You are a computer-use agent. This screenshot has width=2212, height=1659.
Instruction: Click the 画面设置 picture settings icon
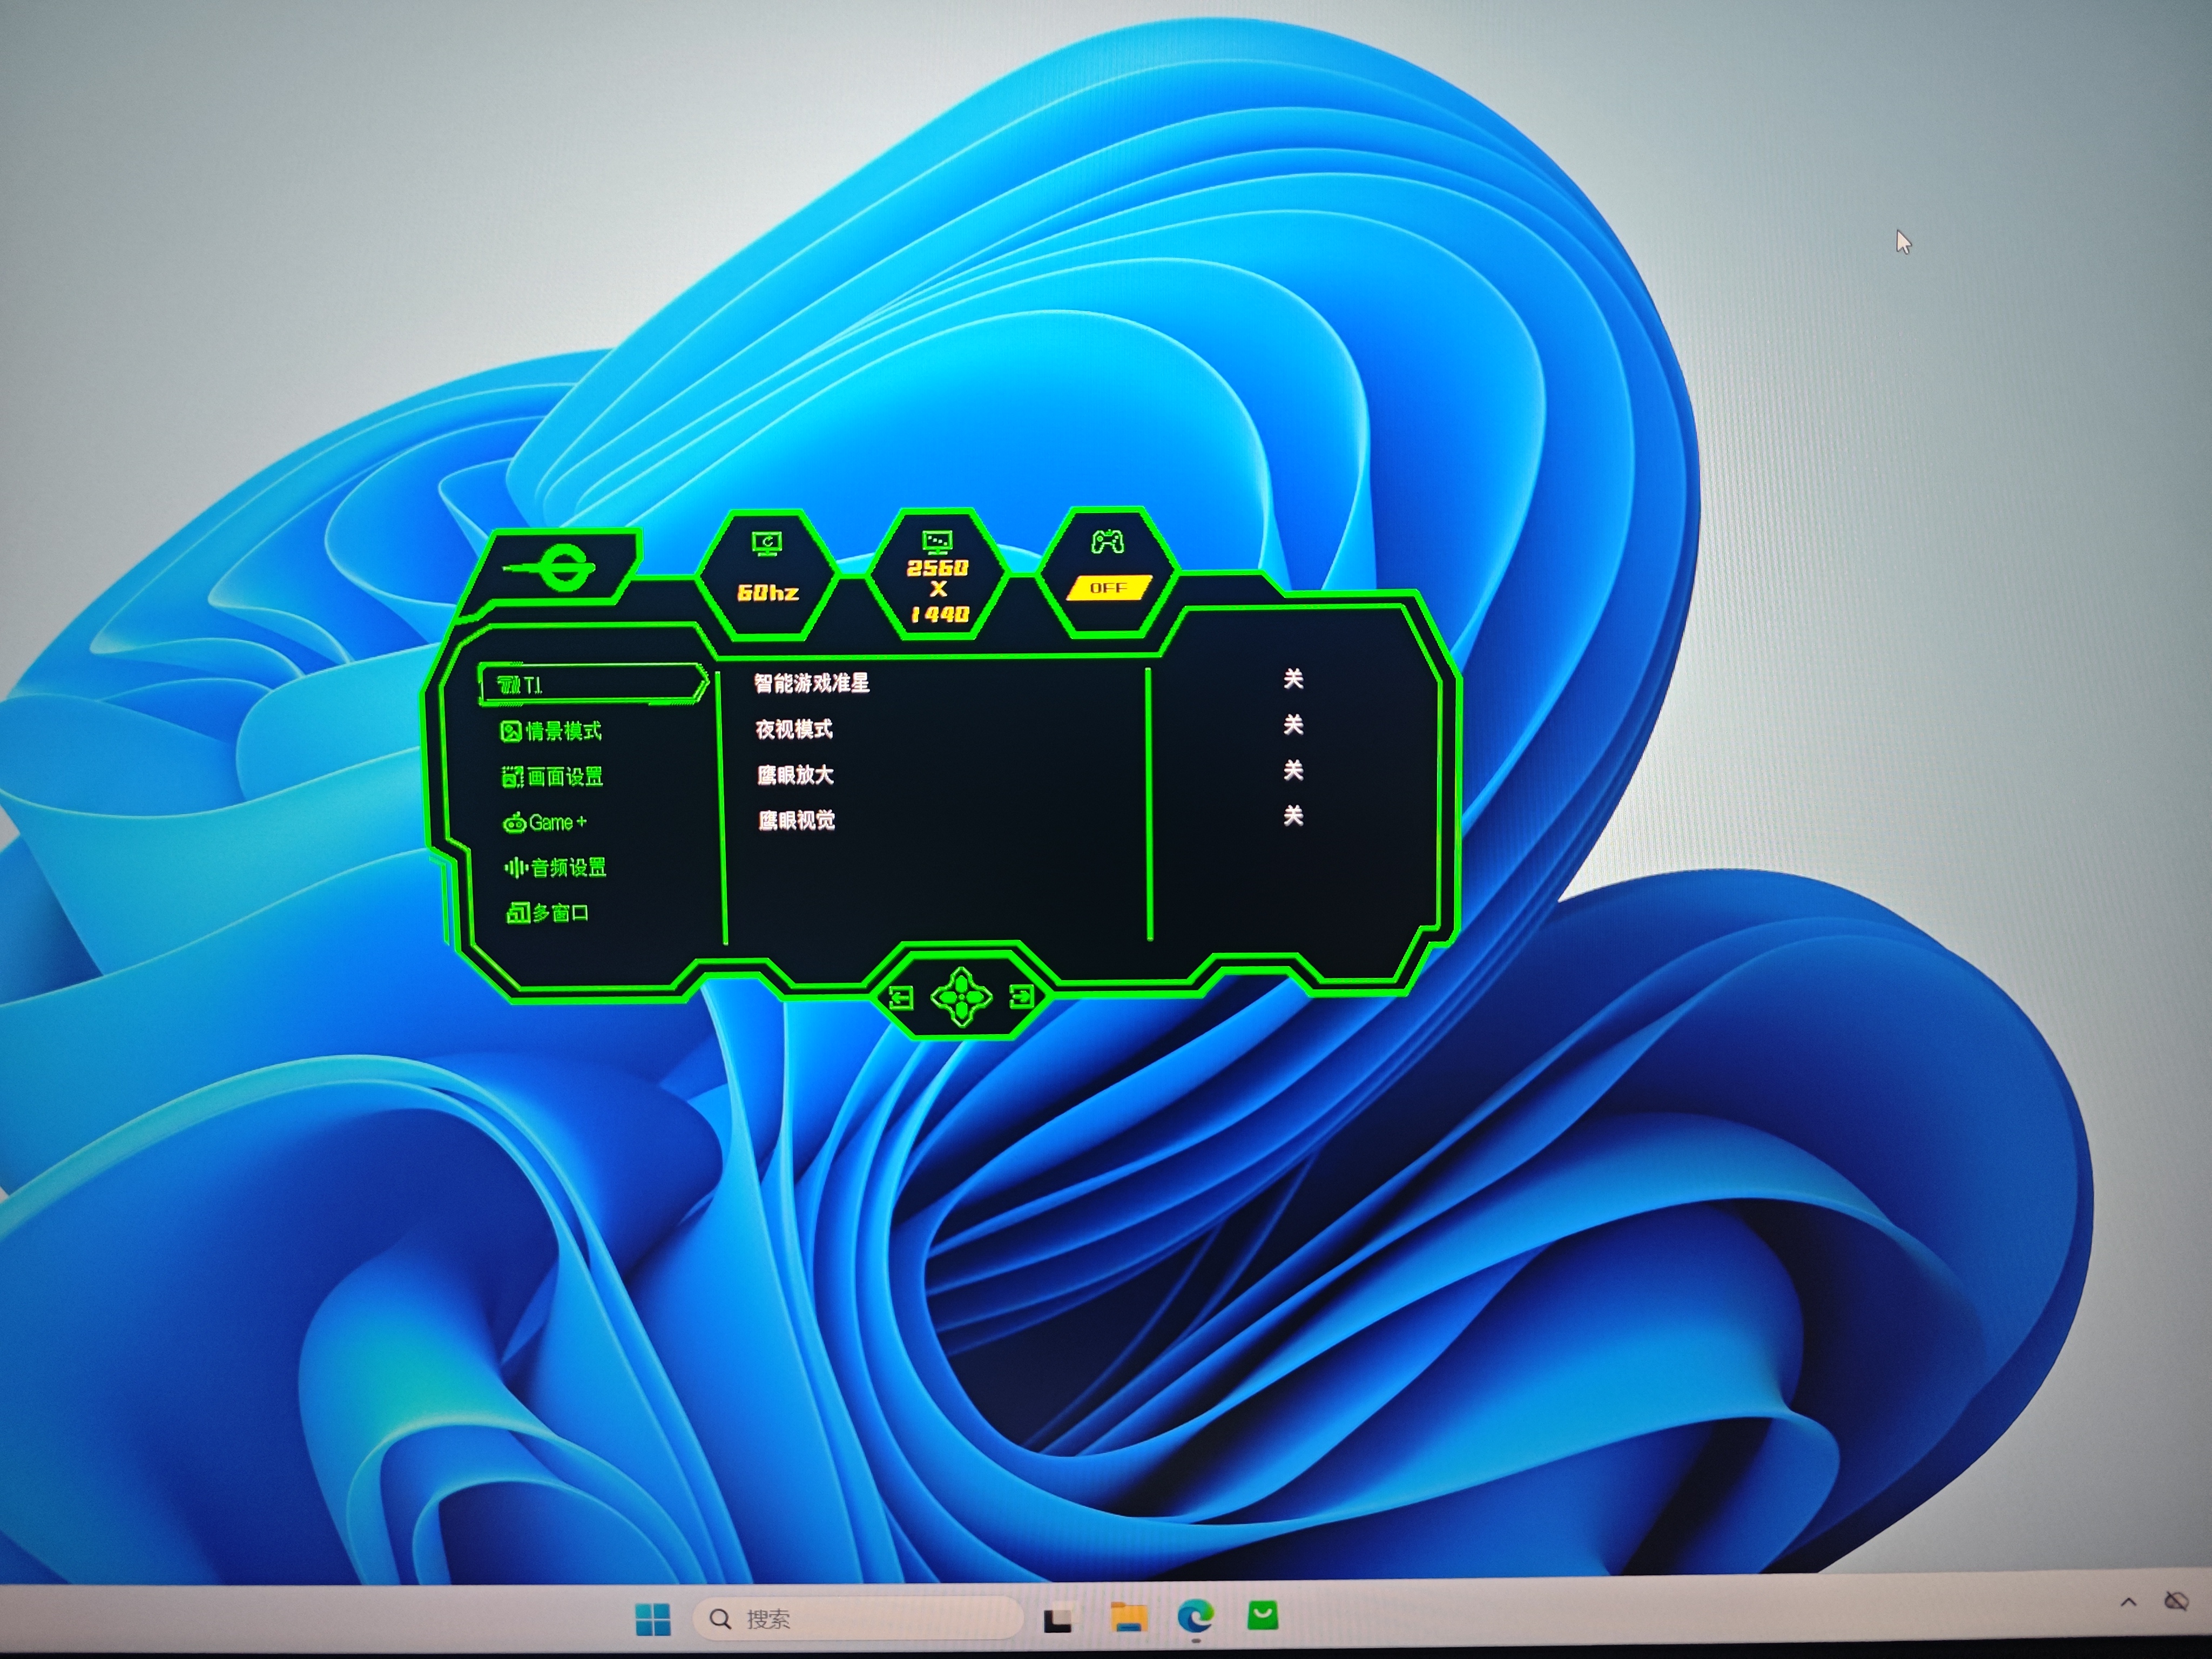point(512,777)
